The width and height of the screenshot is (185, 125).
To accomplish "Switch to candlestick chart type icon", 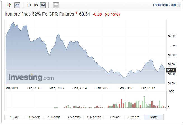I will point(9,5).
